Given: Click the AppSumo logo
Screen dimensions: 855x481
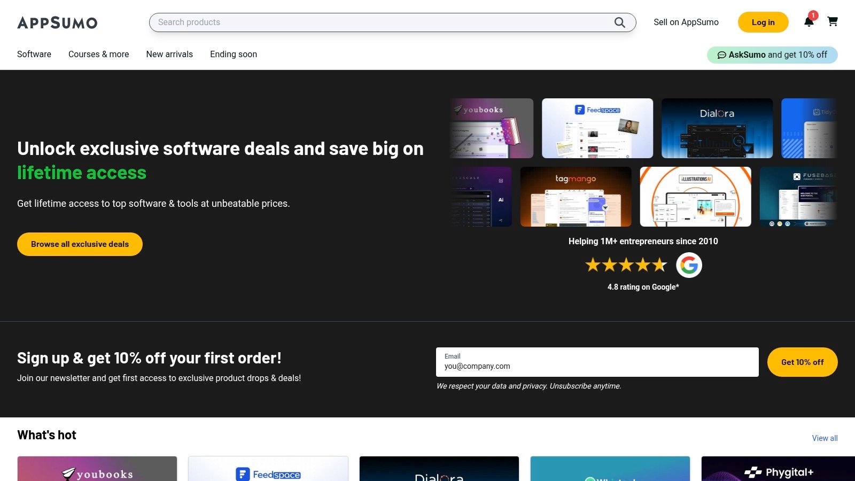Looking at the screenshot, I should [x=57, y=22].
